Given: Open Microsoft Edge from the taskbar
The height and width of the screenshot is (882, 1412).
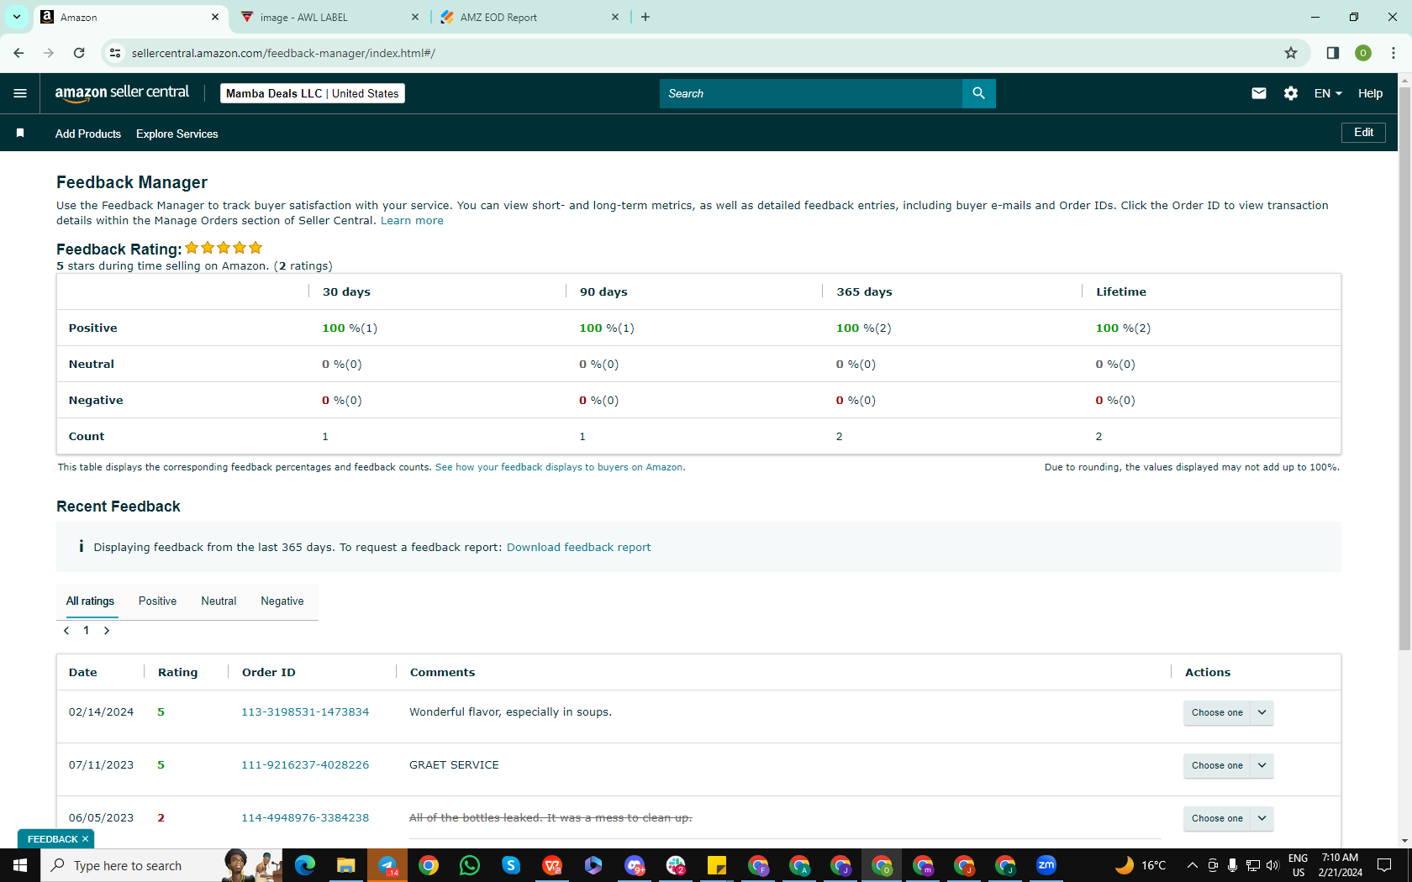Looking at the screenshot, I should pyautogui.click(x=305, y=865).
